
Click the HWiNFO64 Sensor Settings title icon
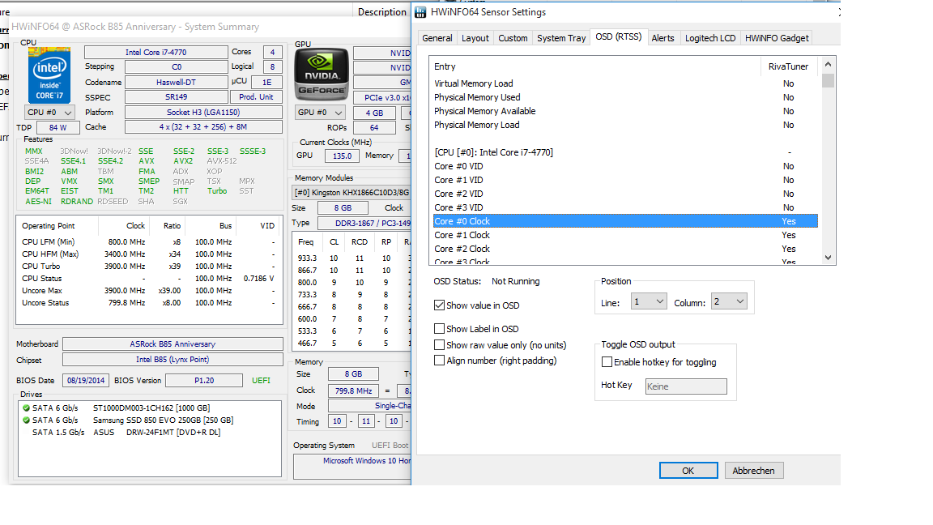(x=420, y=12)
